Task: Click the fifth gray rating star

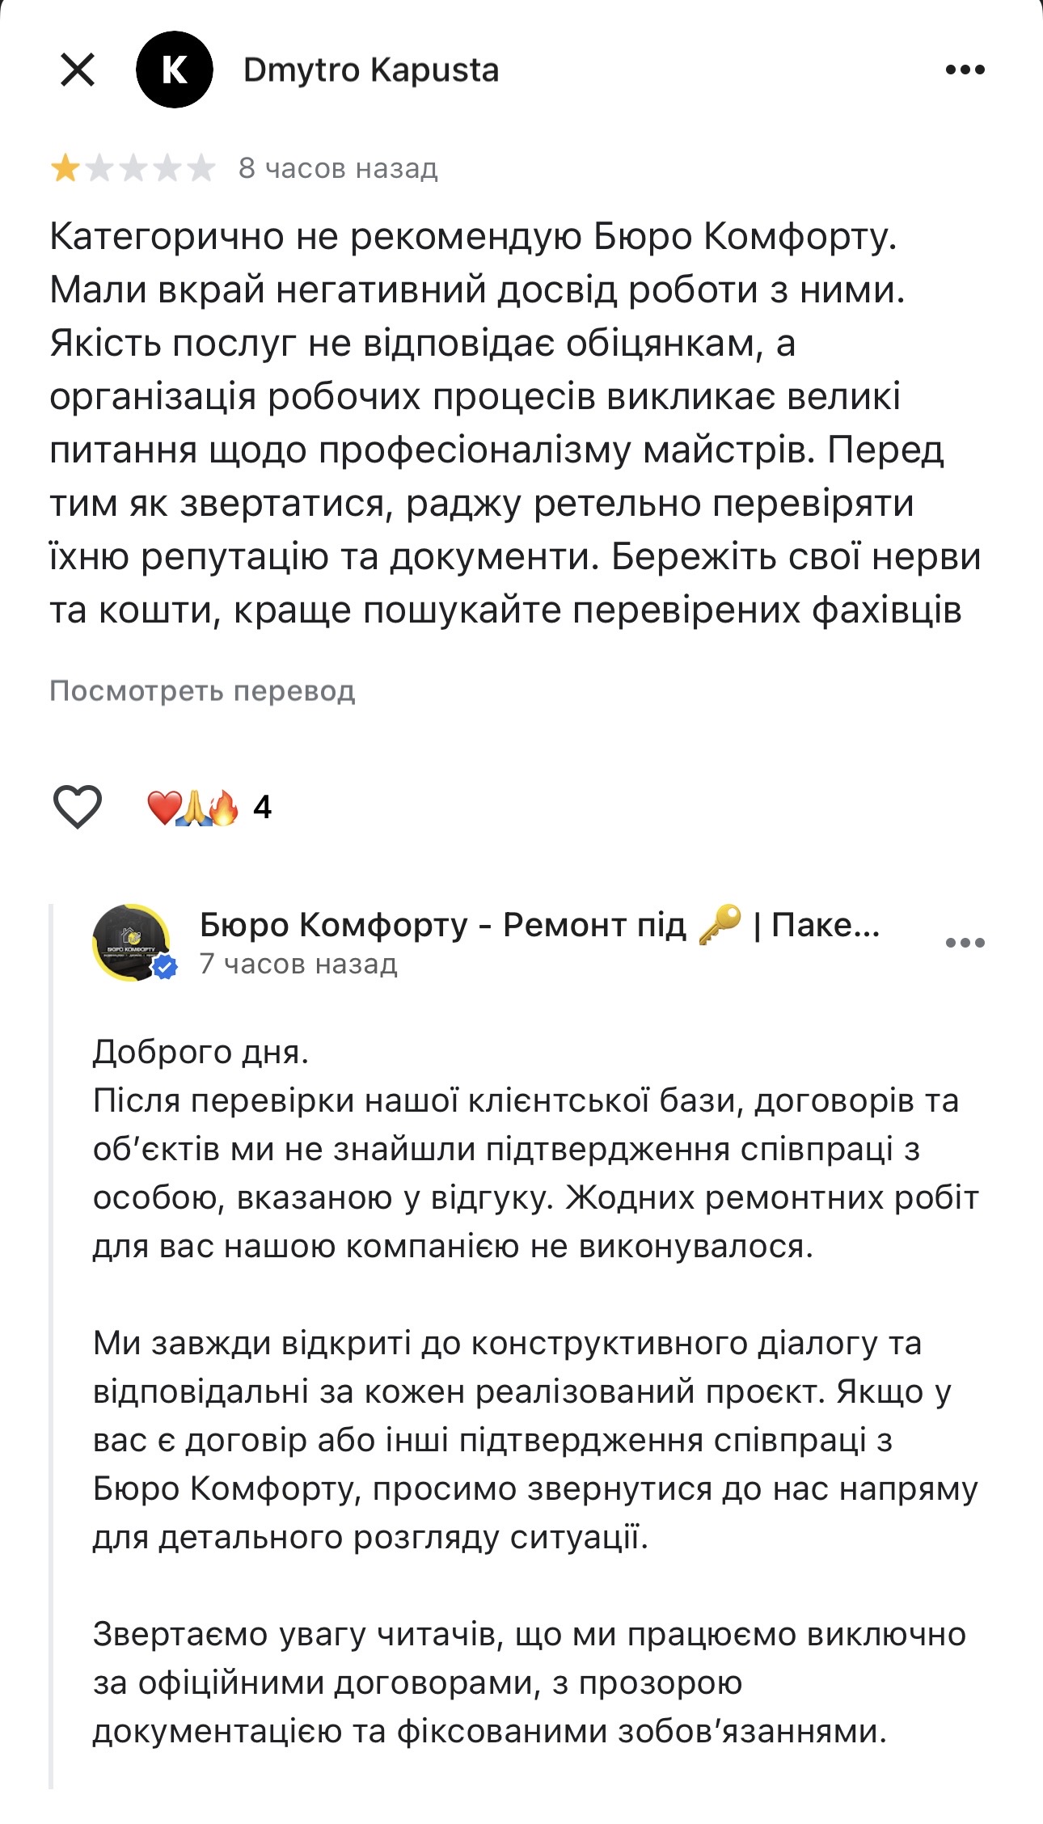Action: tap(201, 169)
